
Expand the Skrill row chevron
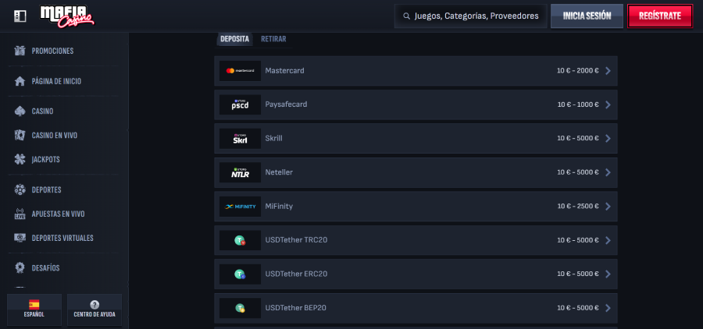tap(608, 139)
